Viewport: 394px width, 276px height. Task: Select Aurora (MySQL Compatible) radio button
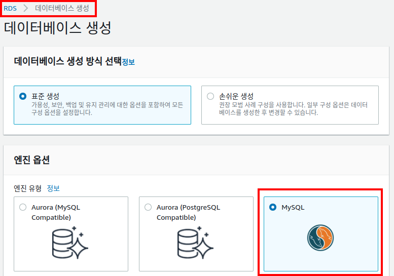23,207
